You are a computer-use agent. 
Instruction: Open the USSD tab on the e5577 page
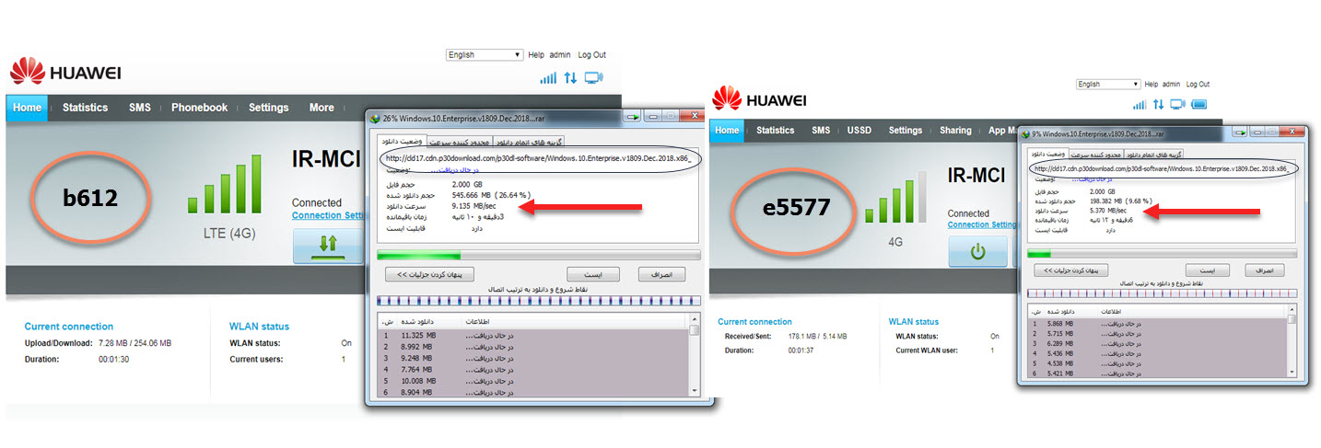coord(859,131)
